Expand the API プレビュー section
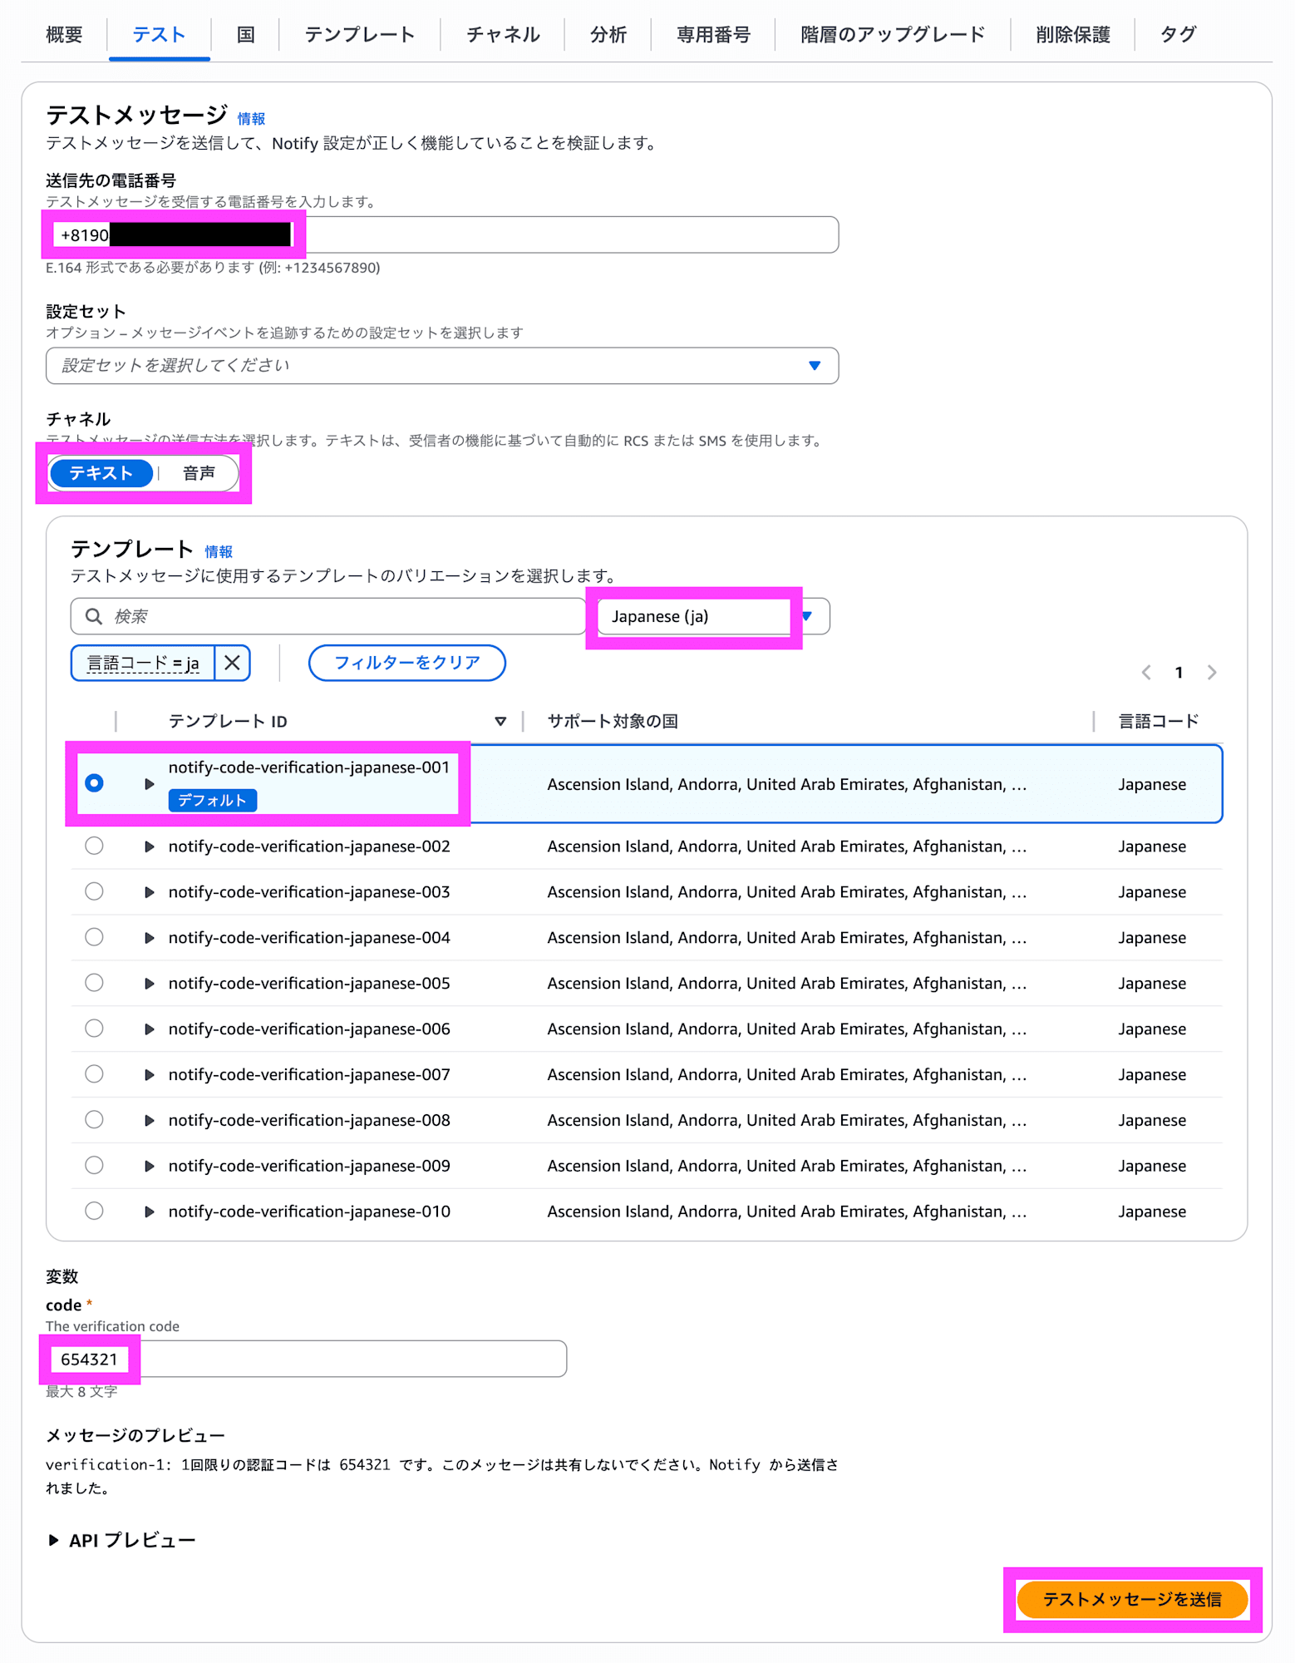This screenshot has height=1663, width=1295. click(121, 1540)
